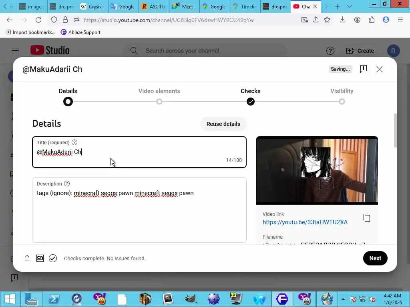
Task: Click the upload arrow status icon
Action: point(27,258)
